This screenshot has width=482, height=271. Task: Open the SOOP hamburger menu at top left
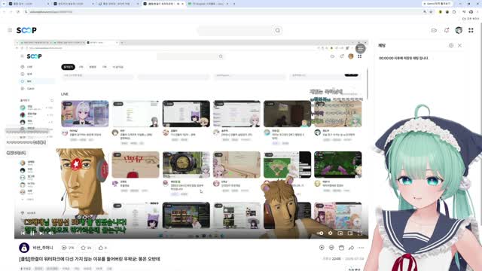(10, 30)
